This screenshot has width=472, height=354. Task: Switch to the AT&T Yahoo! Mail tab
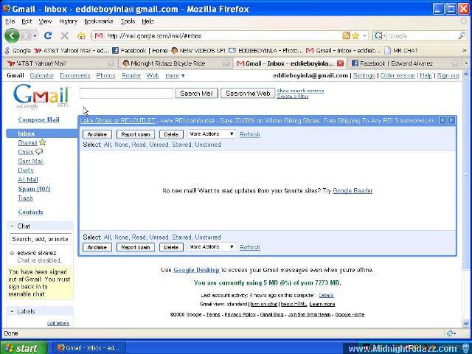tap(60, 63)
